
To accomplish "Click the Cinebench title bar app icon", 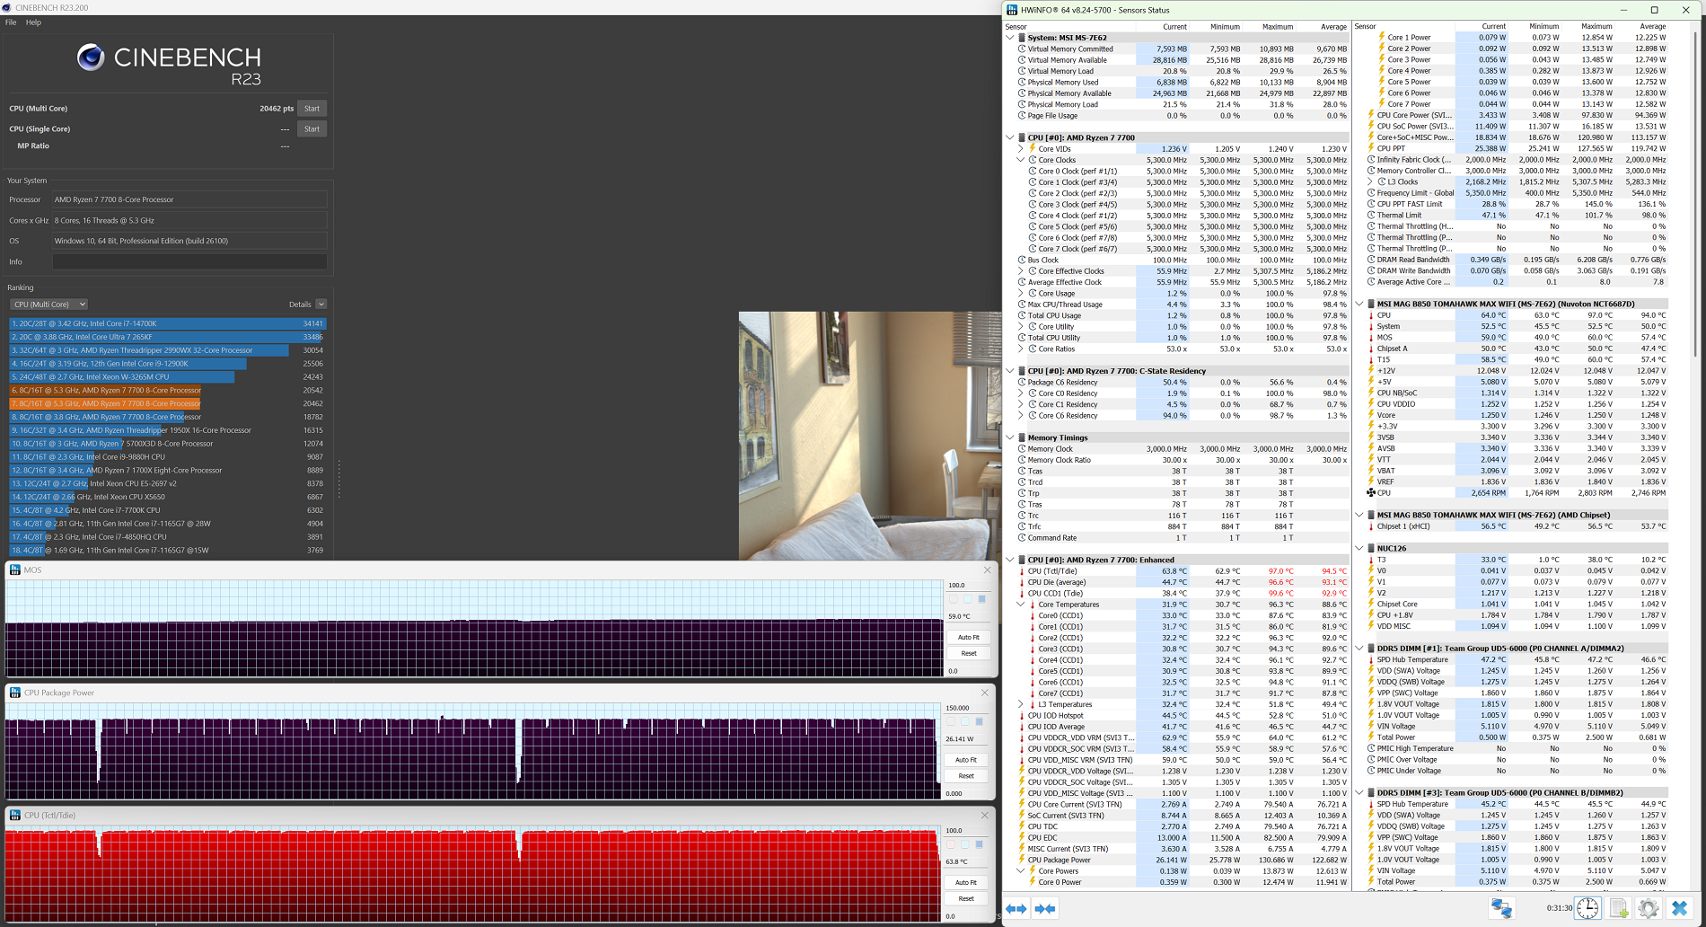I will (7, 8).
